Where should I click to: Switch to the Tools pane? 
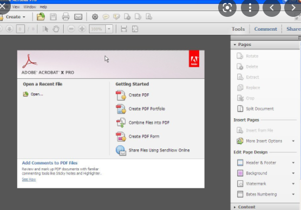238,29
